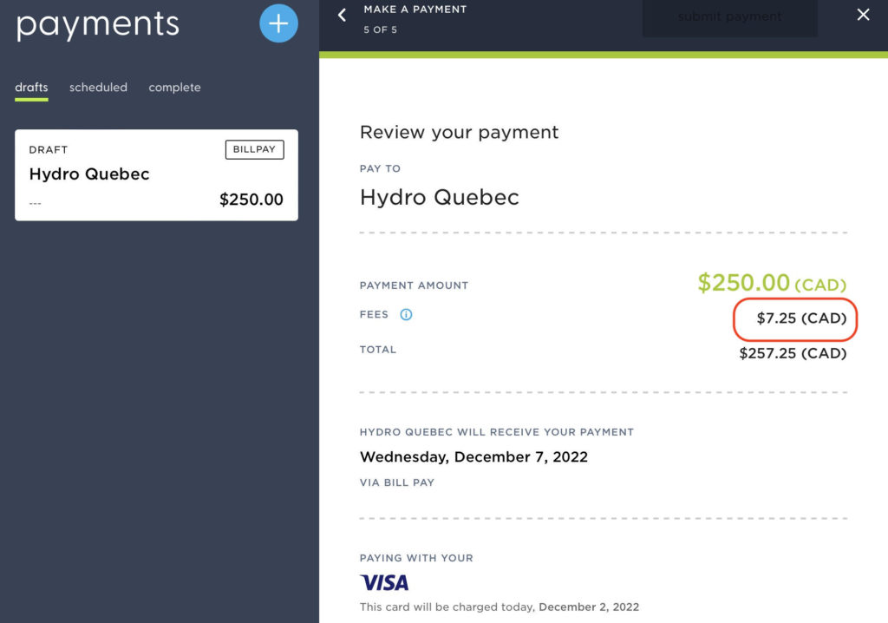This screenshot has width=888, height=623.
Task: Go back using the back arrow
Action: click(x=341, y=15)
